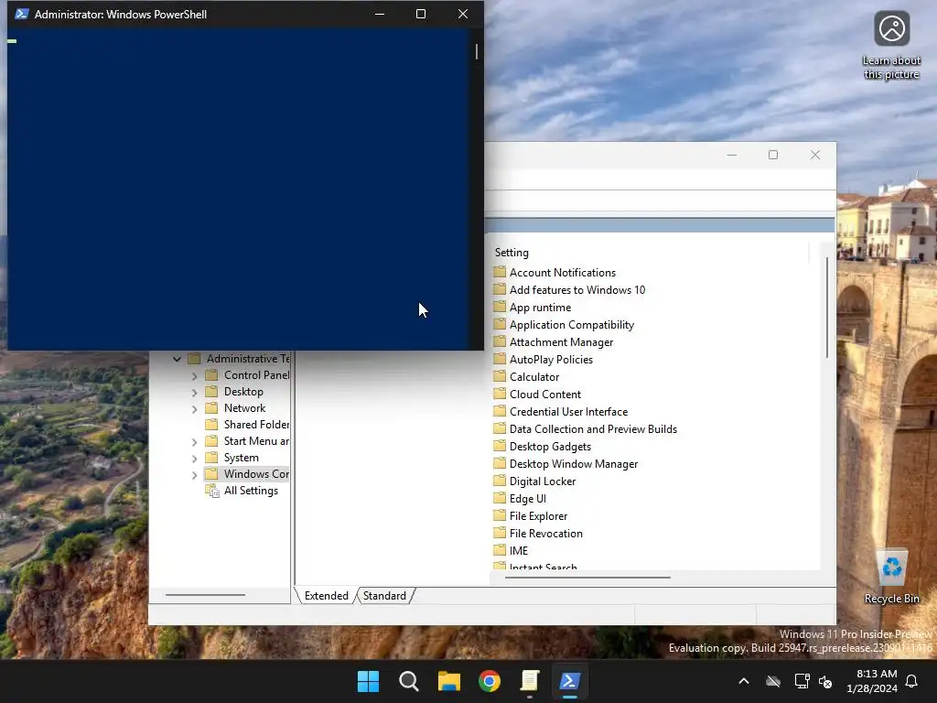Select the PowerShell taskbar icon
Screen dimensions: 937x703
tap(569, 681)
